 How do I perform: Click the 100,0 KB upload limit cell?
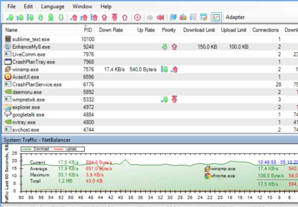tap(239, 47)
